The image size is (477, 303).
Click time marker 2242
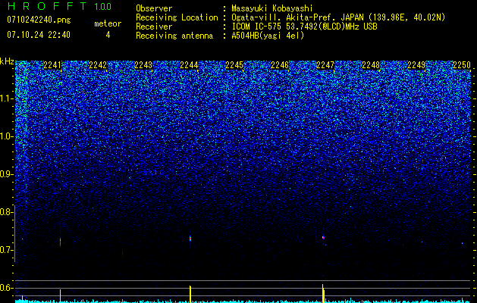[x=98, y=65]
